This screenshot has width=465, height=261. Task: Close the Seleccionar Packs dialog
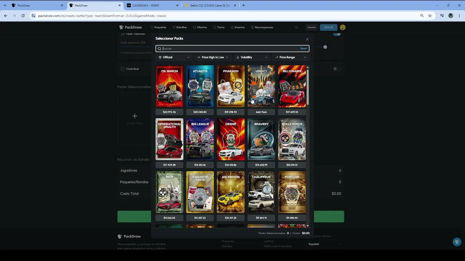pos(307,39)
